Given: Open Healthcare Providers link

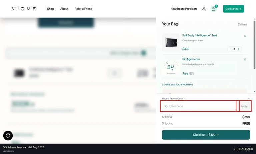Looking at the screenshot, I should pos(184,9).
